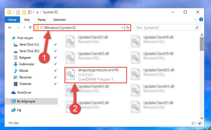This screenshot has width=211, height=130.
Task: Open the Görünüm ribbon tab
Action: coord(60,20)
